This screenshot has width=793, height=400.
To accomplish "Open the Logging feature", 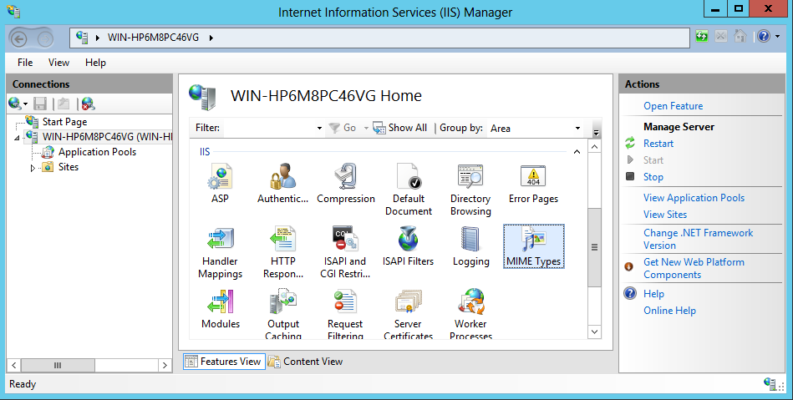I will pos(470,246).
